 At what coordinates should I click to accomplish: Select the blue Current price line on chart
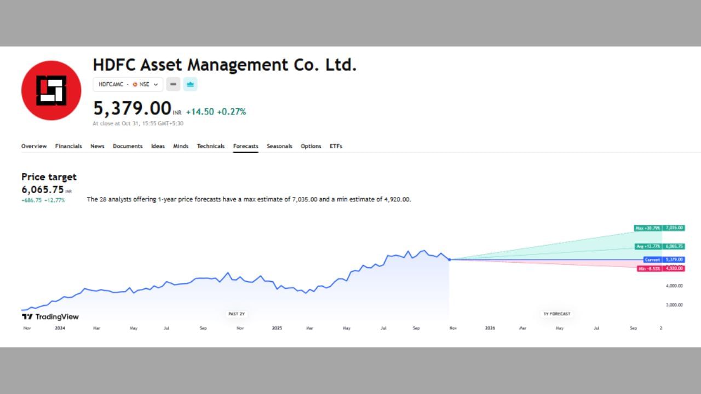[x=548, y=259]
